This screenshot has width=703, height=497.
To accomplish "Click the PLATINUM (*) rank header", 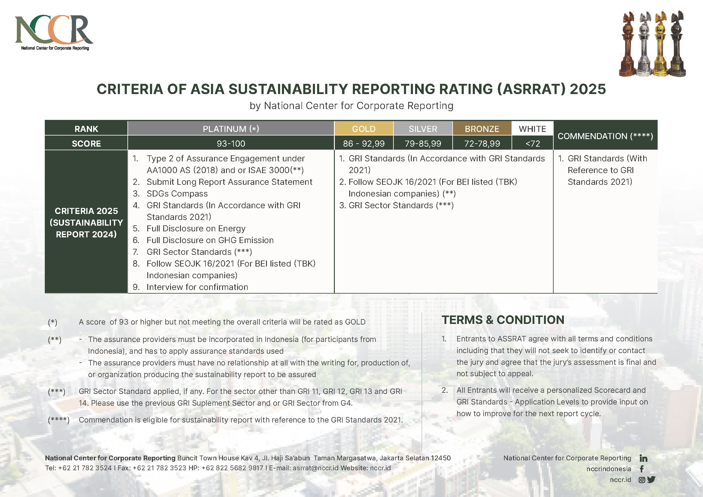I will (231, 129).
